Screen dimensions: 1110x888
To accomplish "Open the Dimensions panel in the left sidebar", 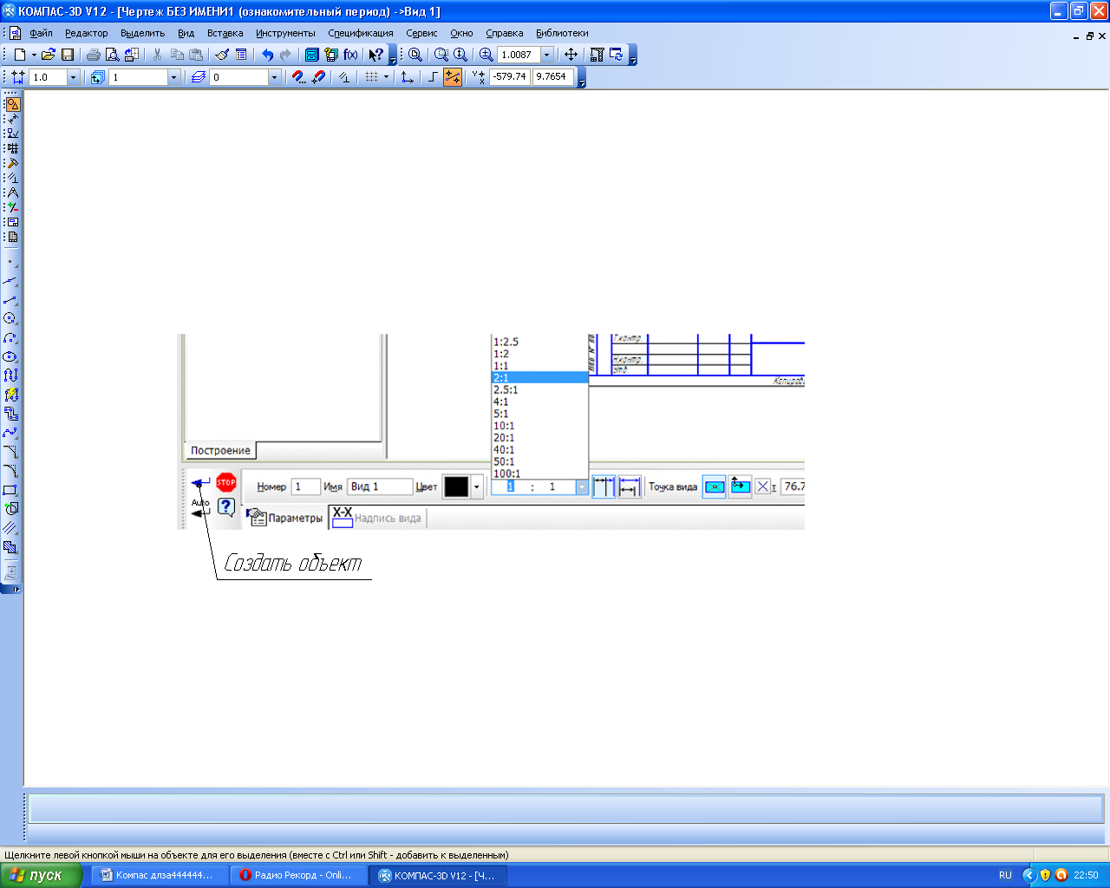I will 13,119.
